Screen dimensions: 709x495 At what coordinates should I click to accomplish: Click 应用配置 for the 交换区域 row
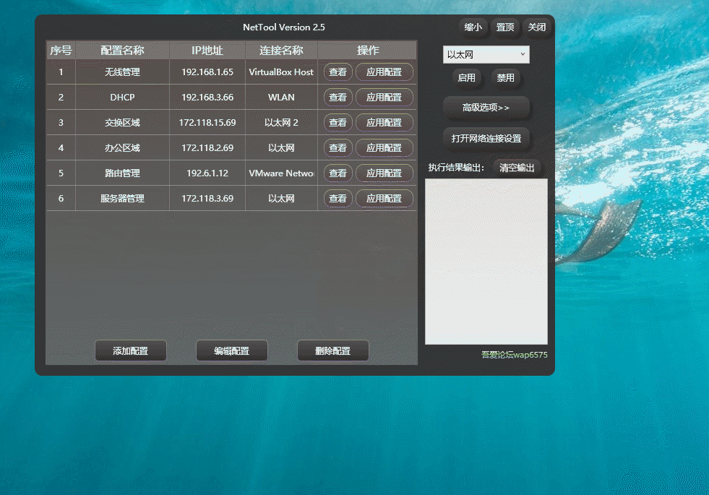coord(384,123)
